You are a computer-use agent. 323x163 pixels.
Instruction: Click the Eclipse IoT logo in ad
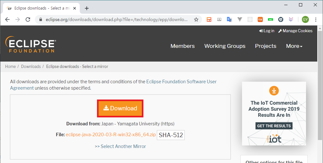point(274,138)
